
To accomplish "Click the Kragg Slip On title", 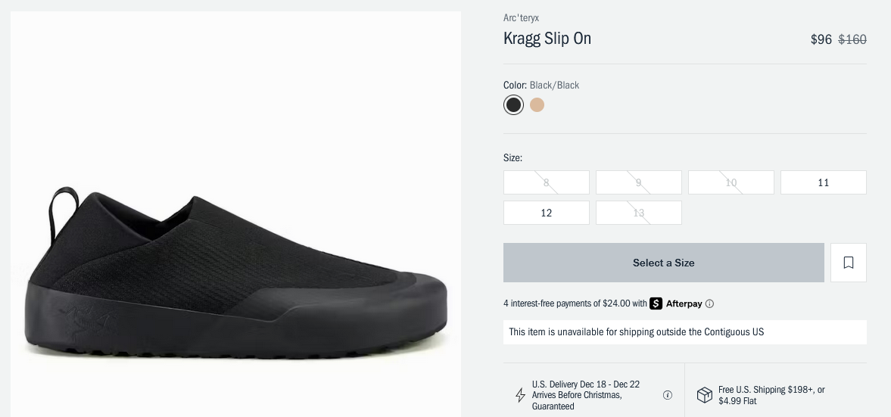I will [547, 39].
